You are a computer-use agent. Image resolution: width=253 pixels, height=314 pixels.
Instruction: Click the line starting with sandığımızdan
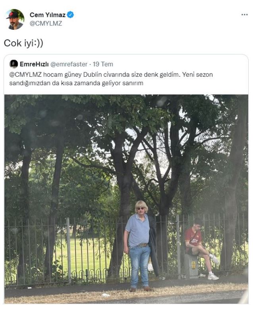click(x=76, y=83)
